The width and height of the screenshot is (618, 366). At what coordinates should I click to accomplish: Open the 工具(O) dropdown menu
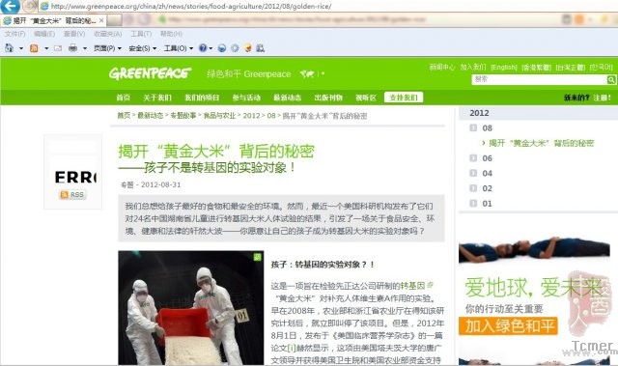(x=178, y=48)
